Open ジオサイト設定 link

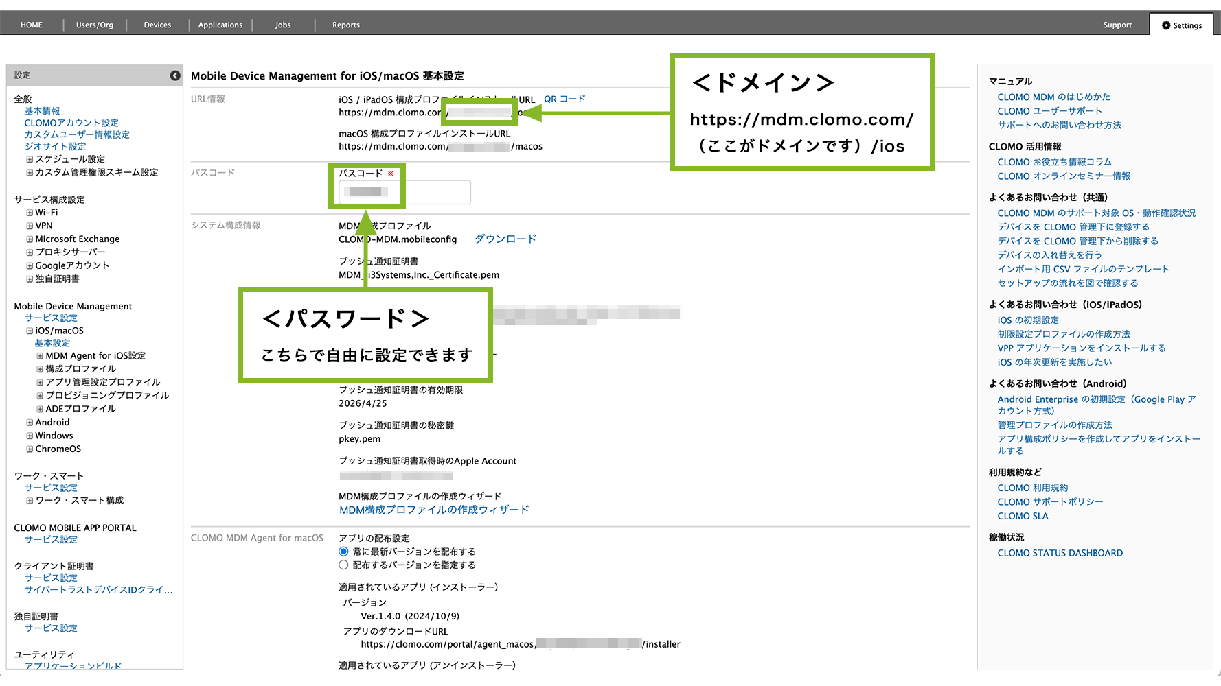point(55,147)
